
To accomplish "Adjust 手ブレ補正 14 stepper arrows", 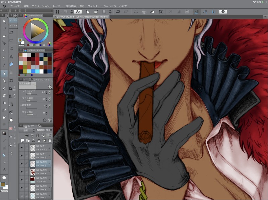I will point(46,113).
